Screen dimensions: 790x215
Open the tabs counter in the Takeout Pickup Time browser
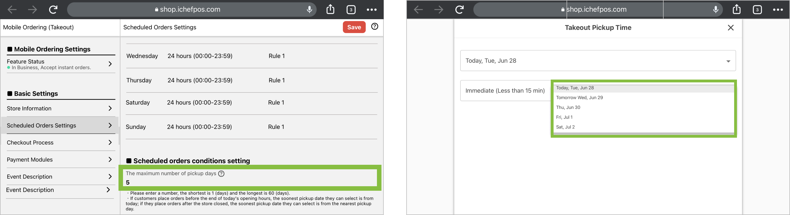tap(757, 10)
